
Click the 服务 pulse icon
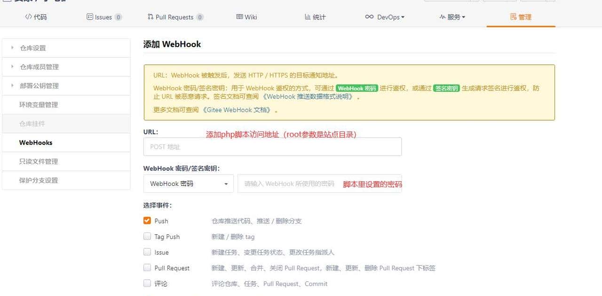[443, 17]
